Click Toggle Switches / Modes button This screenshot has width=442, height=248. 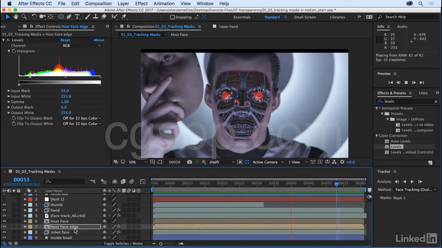tap(123, 244)
